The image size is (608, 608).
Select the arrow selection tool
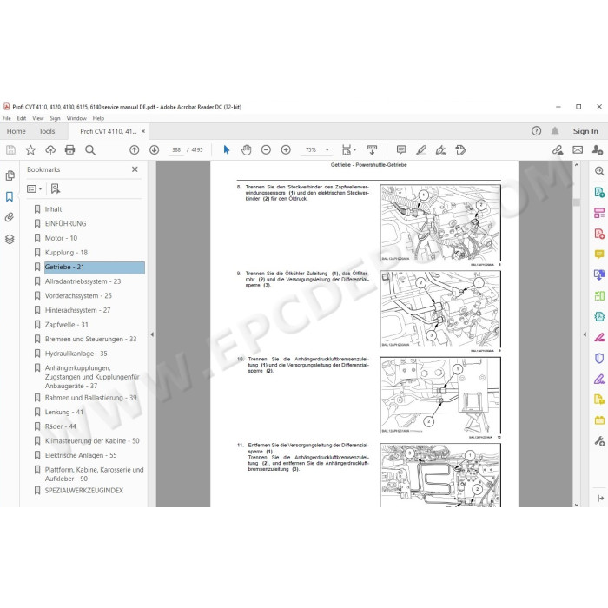[227, 150]
